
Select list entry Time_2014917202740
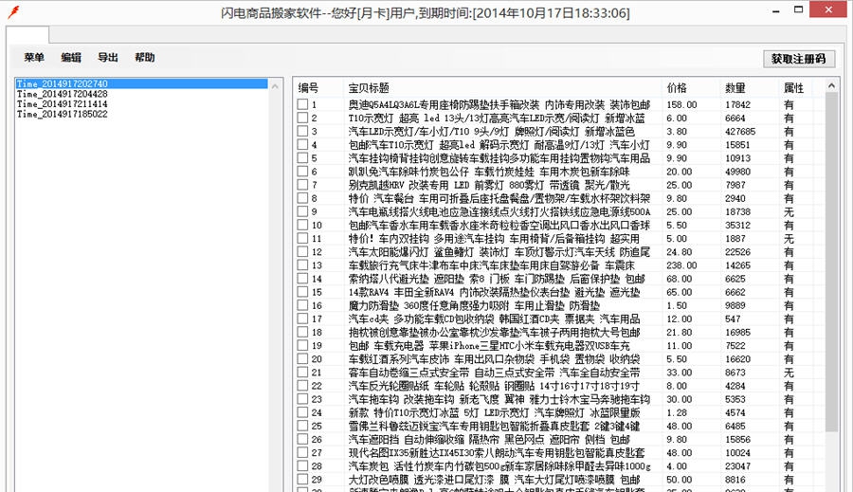[x=141, y=83]
